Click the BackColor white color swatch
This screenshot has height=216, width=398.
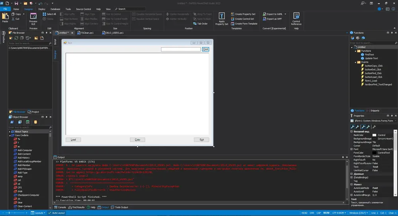click(374, 135)
